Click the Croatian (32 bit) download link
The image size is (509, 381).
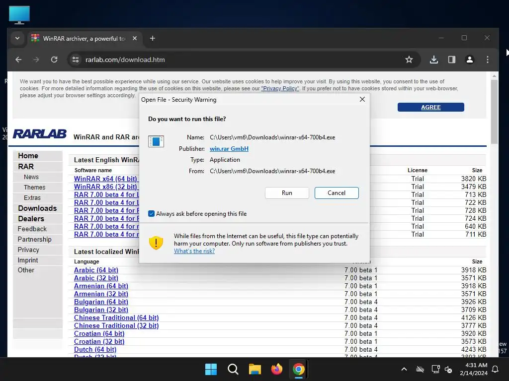point(99,341)
